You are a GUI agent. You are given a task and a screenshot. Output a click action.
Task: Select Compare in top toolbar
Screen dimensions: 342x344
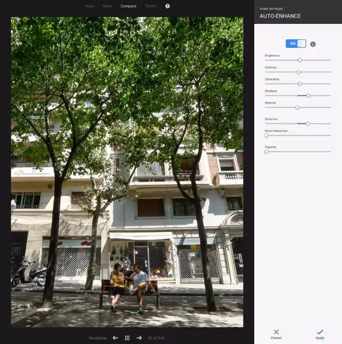click(128, 6)
